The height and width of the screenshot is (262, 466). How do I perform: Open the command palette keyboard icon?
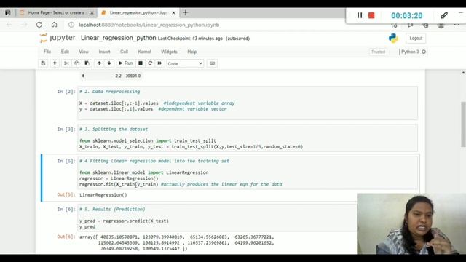212,63
